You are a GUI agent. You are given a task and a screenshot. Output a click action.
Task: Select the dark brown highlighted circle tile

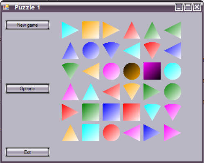(132, 71)
